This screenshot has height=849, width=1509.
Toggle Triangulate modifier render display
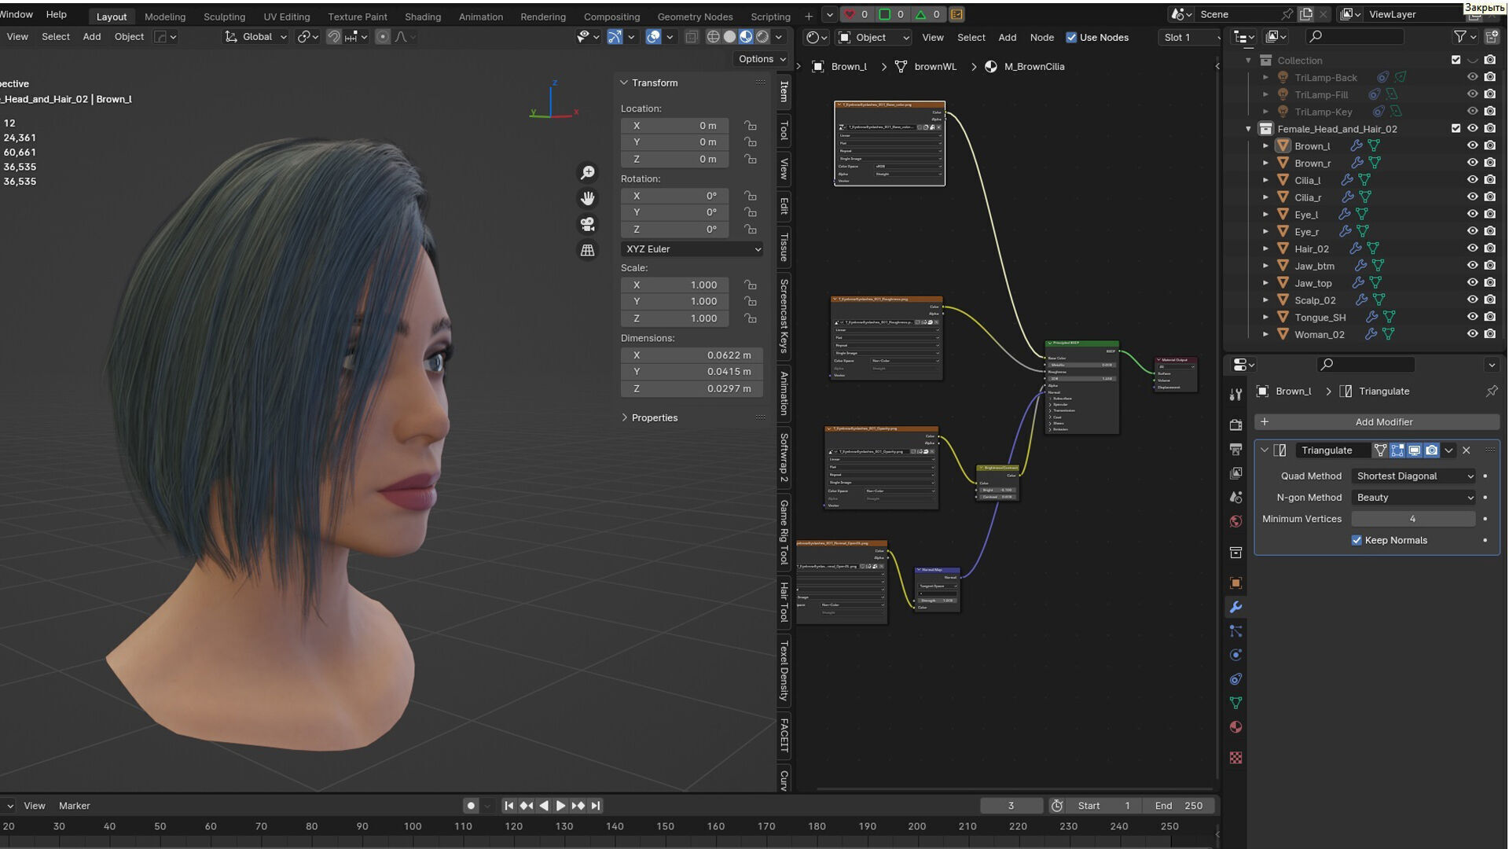(x=1432, y=450)
